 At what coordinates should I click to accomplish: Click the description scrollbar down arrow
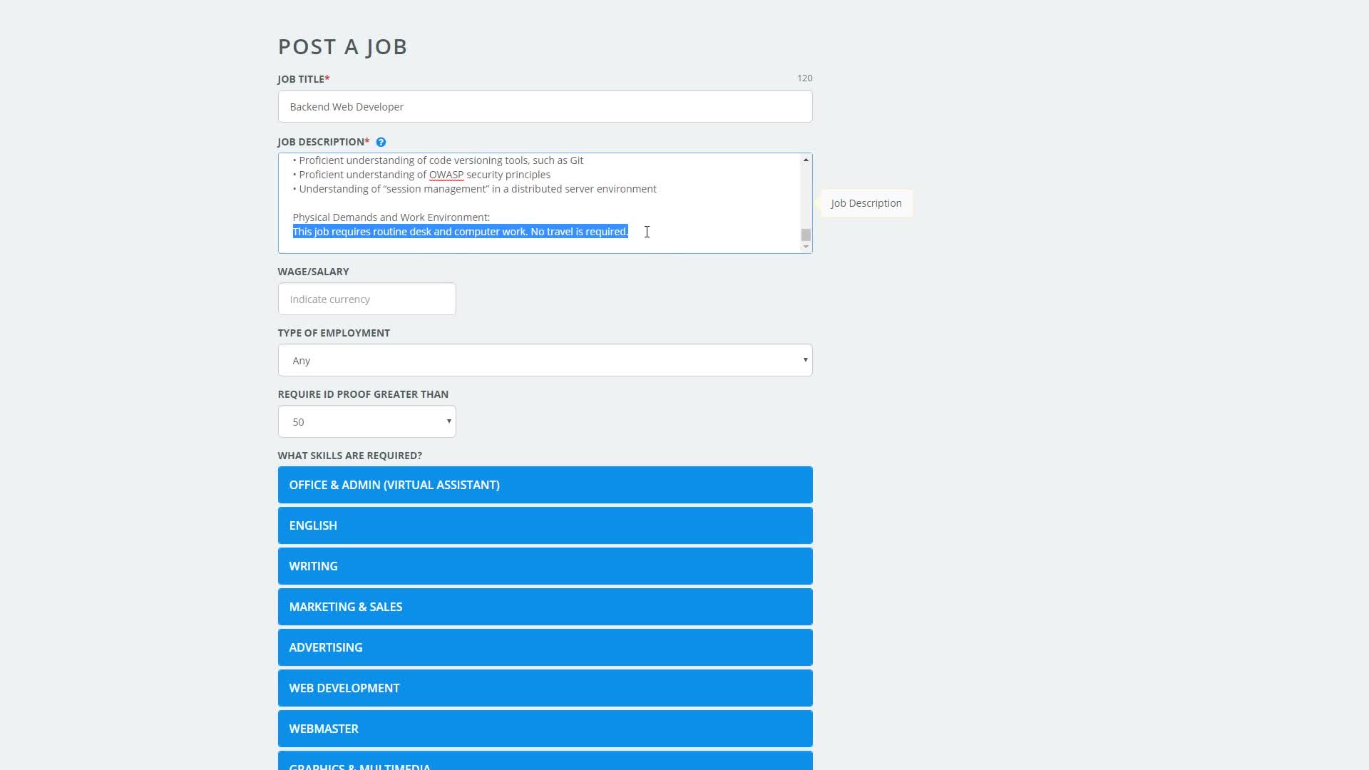click(806, 247)
